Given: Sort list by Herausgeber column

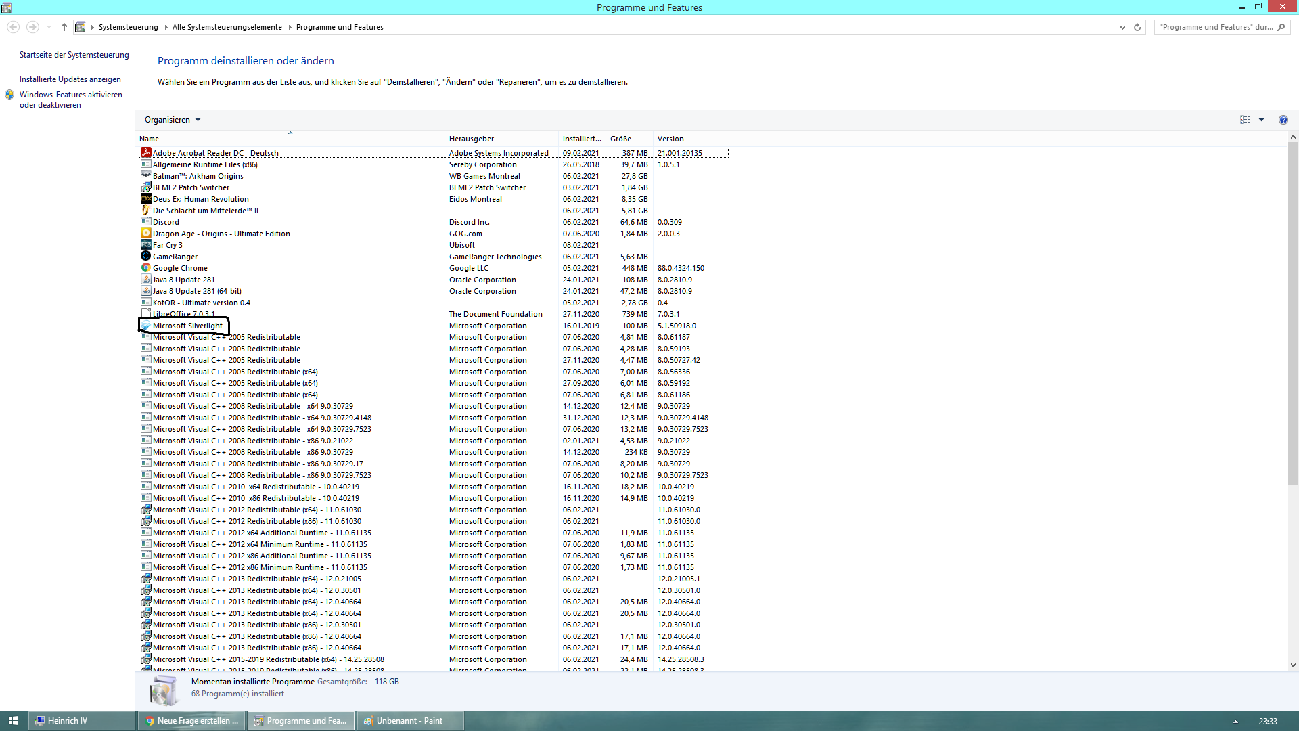Looking at the screenshot, I should click(472, 139).
